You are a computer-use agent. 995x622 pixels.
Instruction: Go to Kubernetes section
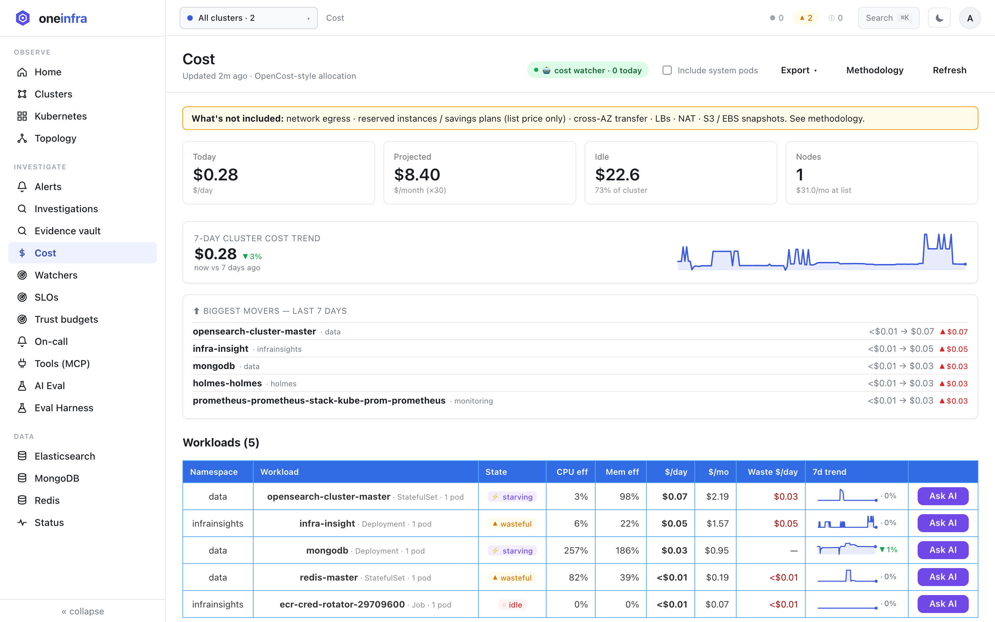click(82, 116)
